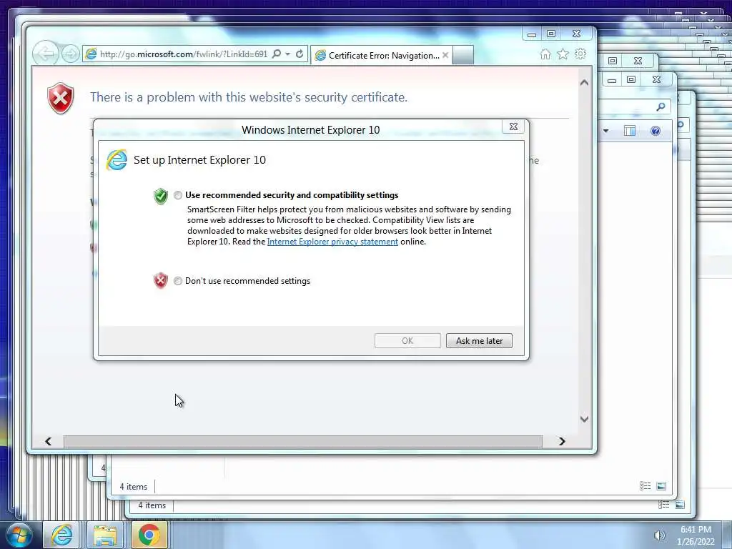Click the address bar search magnifier icon
This screenshot has height=549, width=732.
[x=277, y=54]
